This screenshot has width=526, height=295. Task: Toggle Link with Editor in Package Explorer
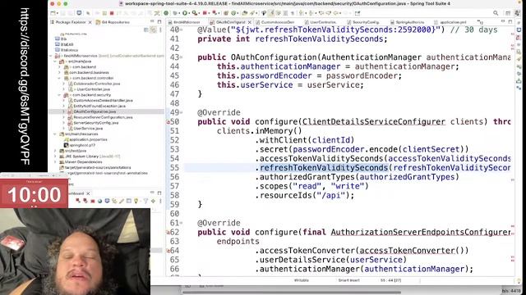point(153,29)
